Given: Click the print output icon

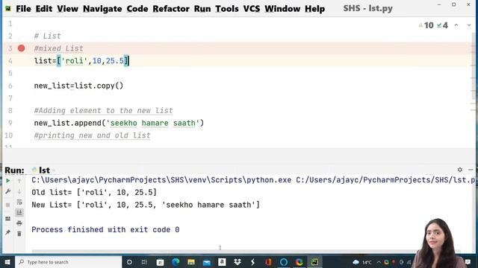Looking at the screenshot, I should point(19,223).
